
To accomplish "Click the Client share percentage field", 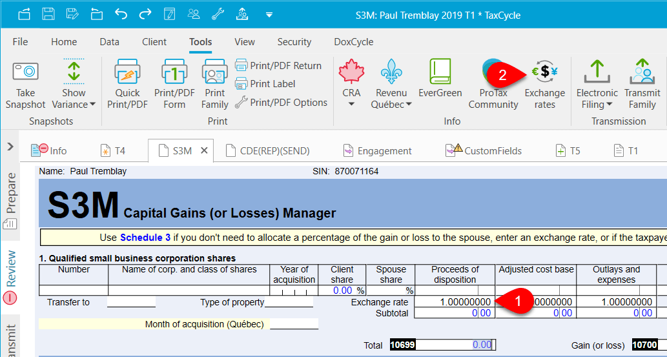I will click(x=342, y=291).
